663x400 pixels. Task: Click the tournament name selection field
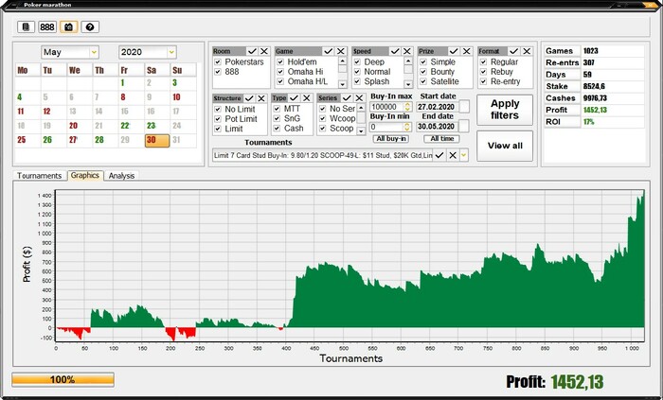pyautogui.click(x=323, y=155)
